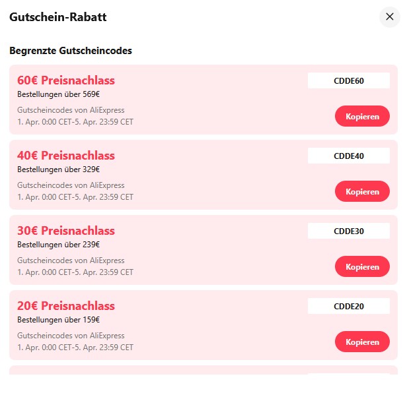
Task: Click the 'Gutschein-Rabatt' dialog title
Action: [x=58, y=18]
